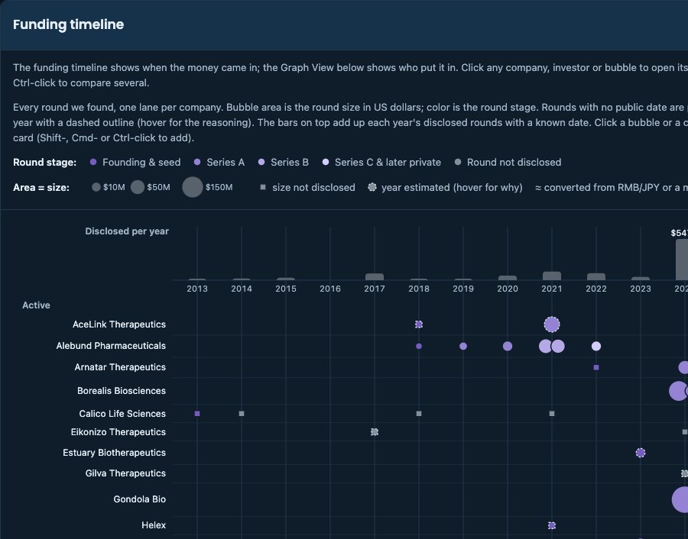Select the Series B legend entry
Screen dimensions: 688x539
pyautogui.click(x=284, y=162)
